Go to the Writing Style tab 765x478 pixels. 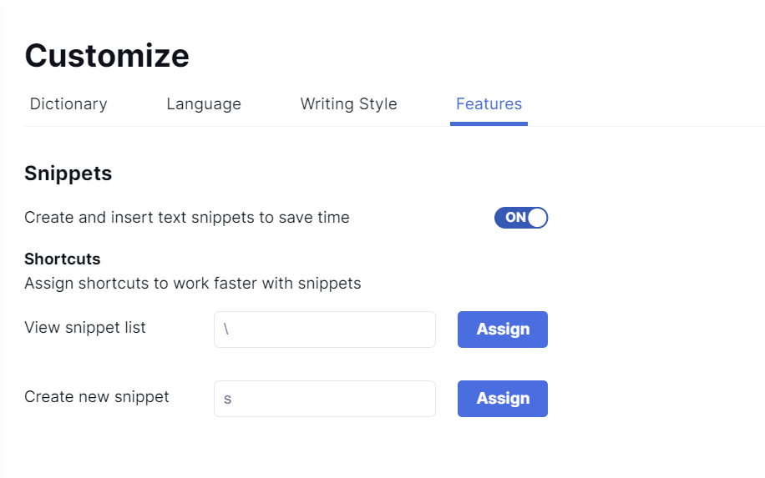point(348,104)
